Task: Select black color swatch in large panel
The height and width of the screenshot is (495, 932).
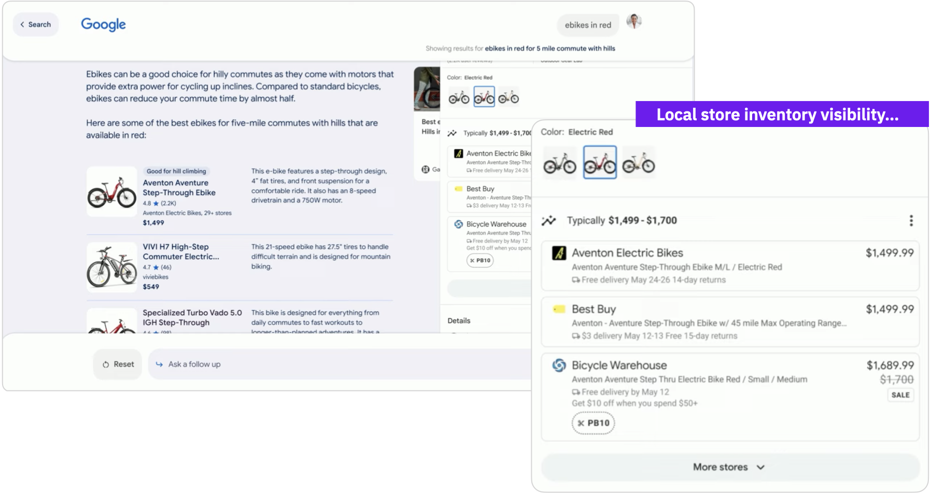Action: pyautogui.click(x=559, y=163)
